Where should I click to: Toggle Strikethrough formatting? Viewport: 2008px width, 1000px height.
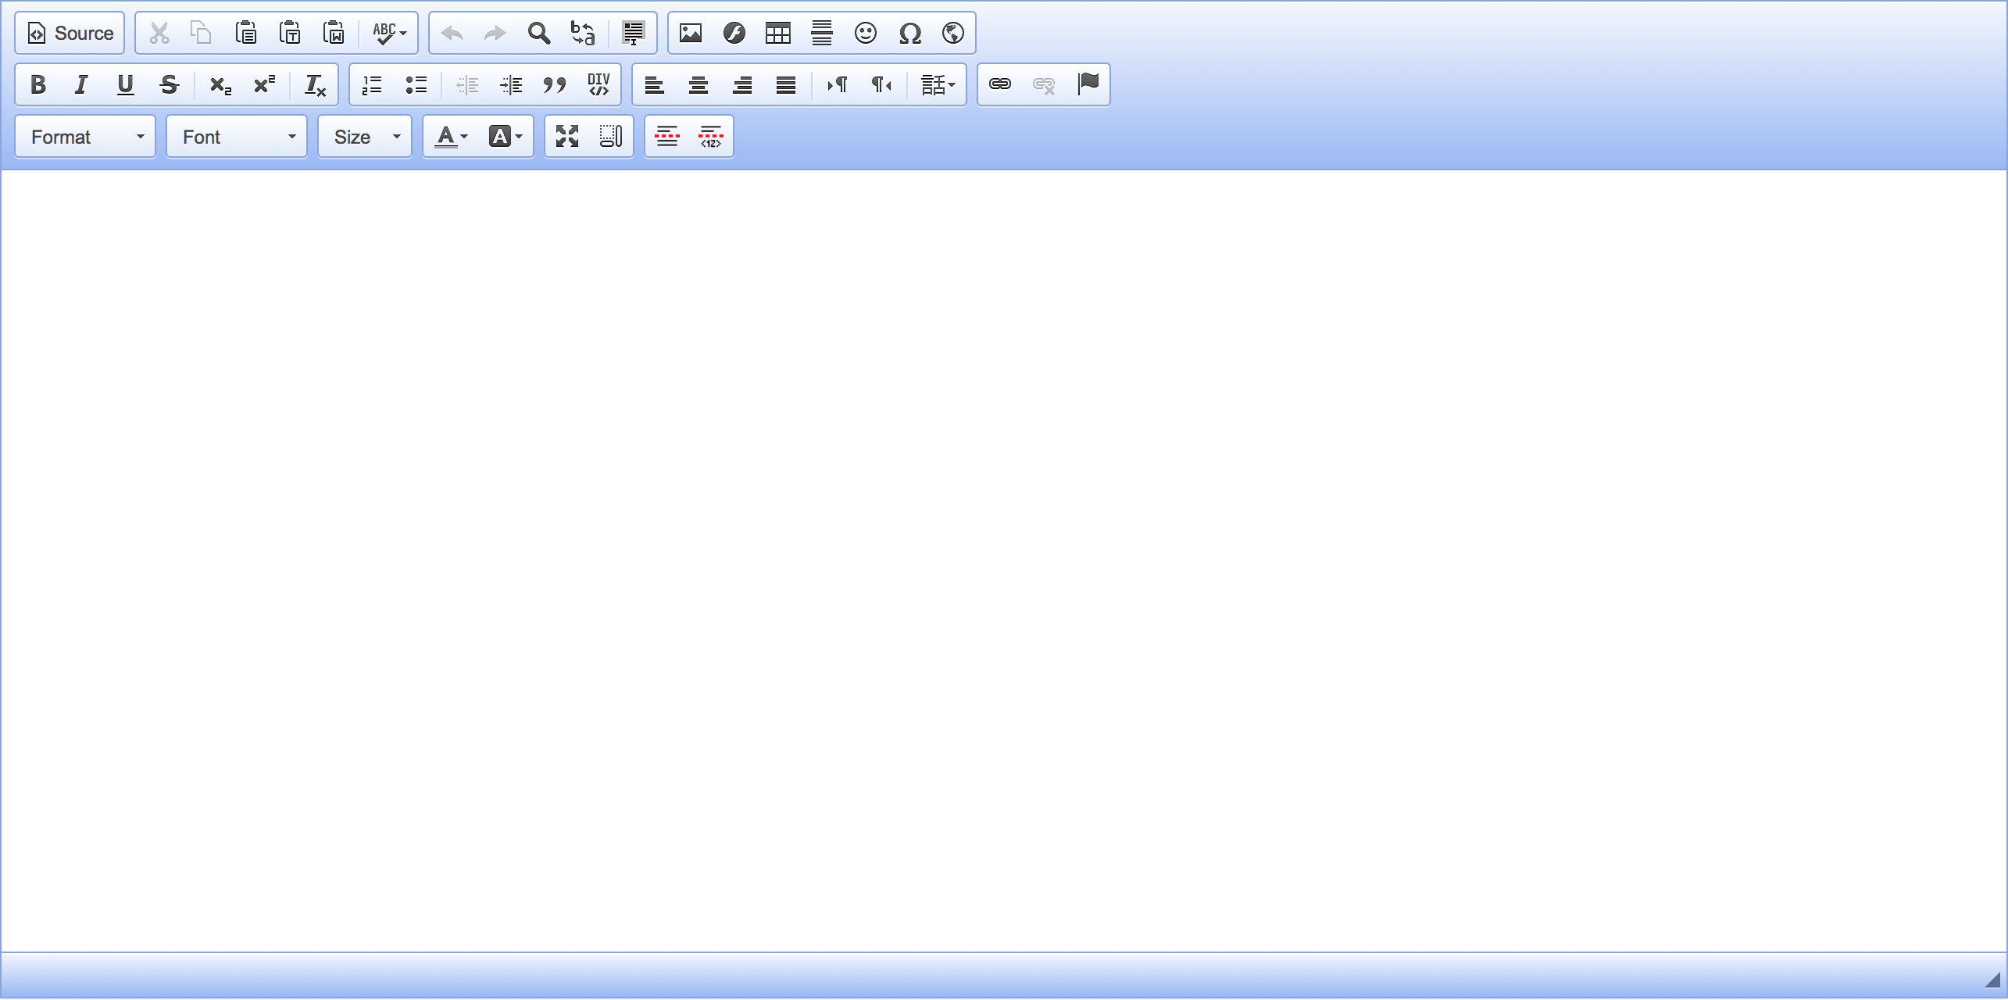169,84
